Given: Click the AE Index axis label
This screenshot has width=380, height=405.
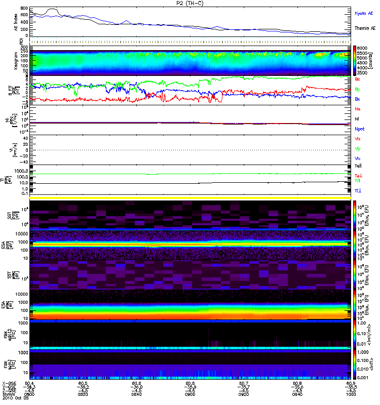Looking at the screenshot, I should tap(16, 22).
